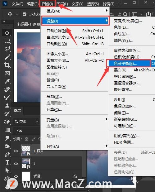Select the Frame tool
Image resolution: width=155 pixels, height=192 pixels.
(7, 73)
